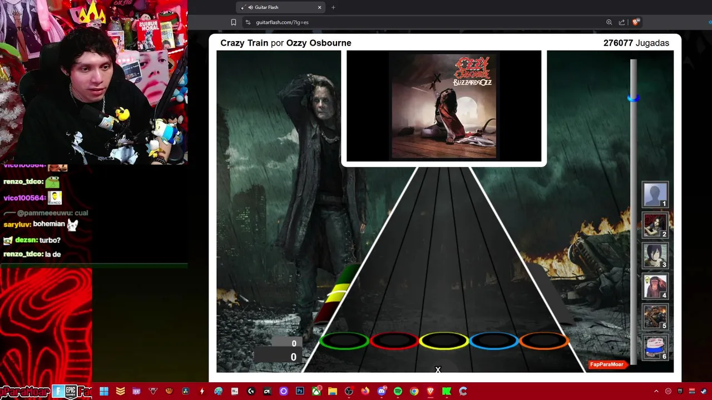Open DaVinci Resolve from the taskbar
This screenshot has height=400, width=712.
coord(185,391)
